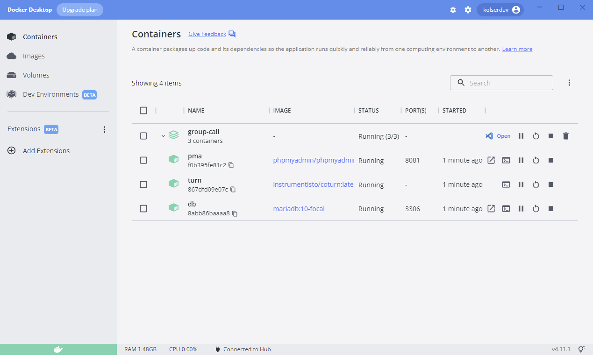Restart the group-call stack
This screenshot has height=355, width=593.
536,136
